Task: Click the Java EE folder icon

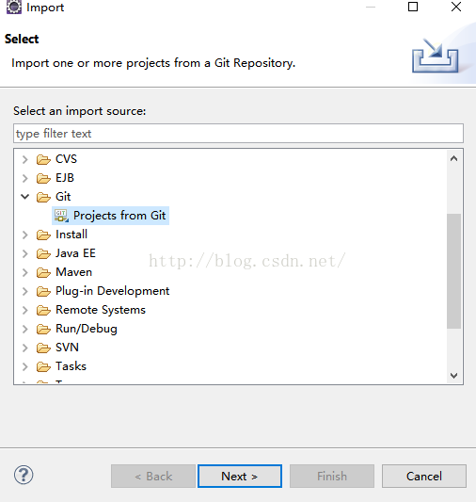Action: pos(43,254)
